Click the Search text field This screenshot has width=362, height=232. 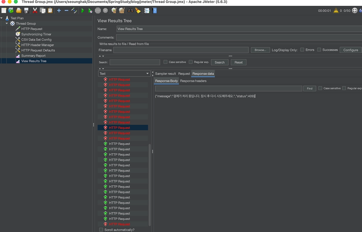[x=135, y=62]
